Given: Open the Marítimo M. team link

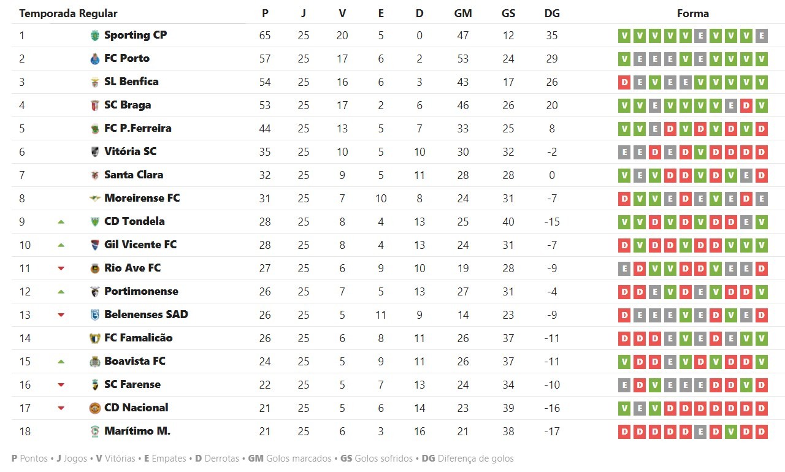Looking at the screenshot, I should click(x=137, y=431).
